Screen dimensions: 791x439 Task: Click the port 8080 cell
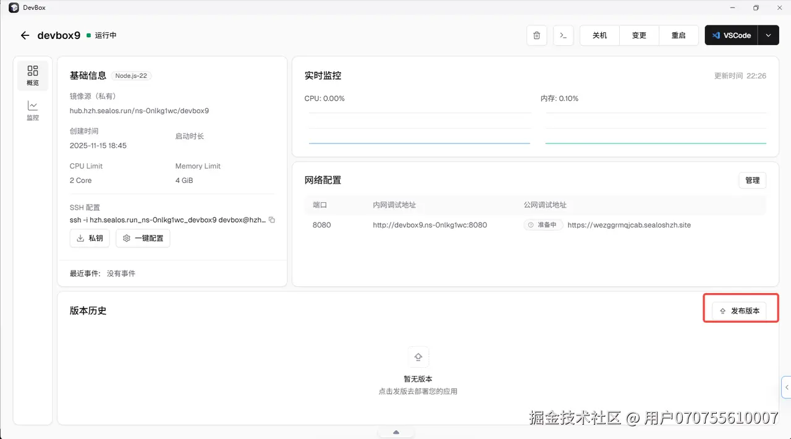tap(322, 225)
